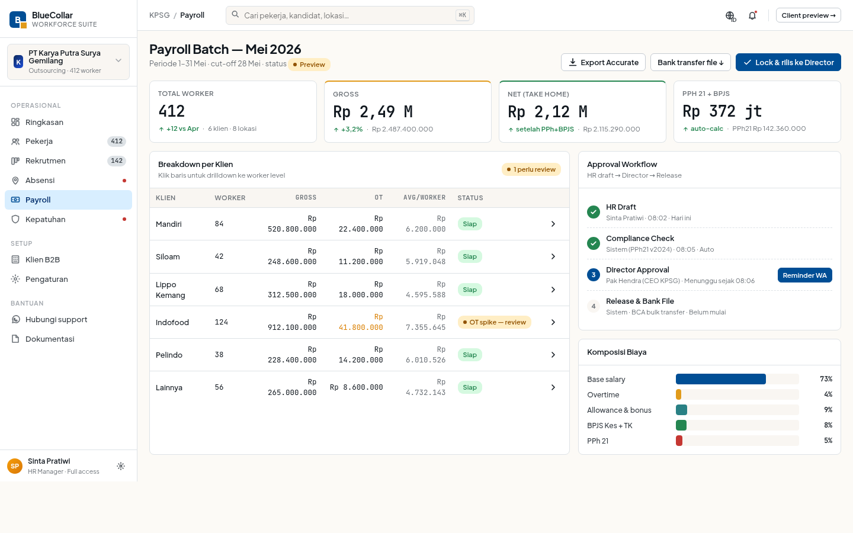Click the GROSS column header
853x533 pixels.
pyautogui.click(x=306, y=198)
